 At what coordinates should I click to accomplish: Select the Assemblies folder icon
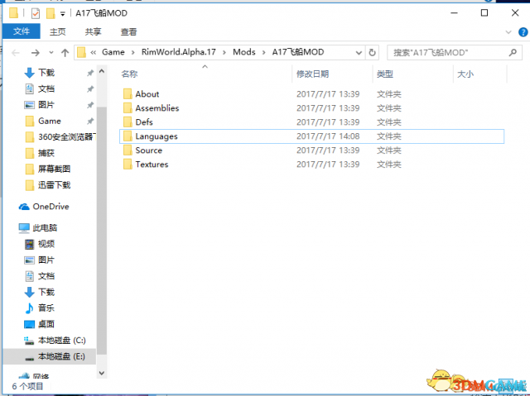(x=128, y=108)
